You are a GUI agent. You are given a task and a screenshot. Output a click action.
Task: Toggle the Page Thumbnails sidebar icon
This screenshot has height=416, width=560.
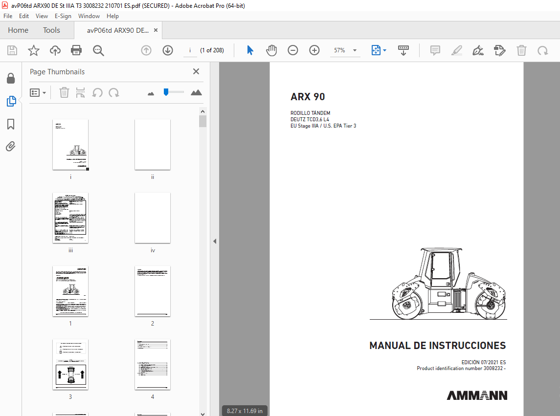[11, 101]
